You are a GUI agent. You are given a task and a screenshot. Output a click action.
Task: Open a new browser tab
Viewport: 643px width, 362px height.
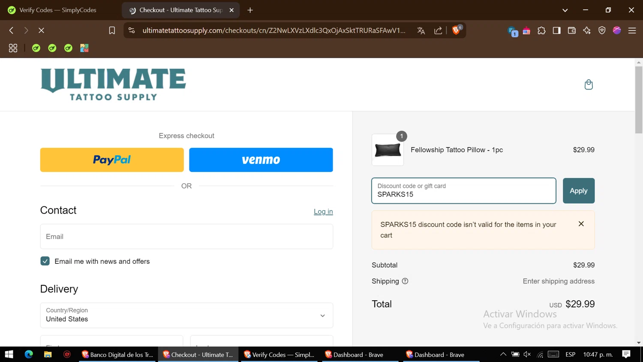coord(250,10)
